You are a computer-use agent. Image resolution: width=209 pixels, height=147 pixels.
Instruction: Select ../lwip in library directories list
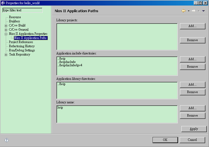(61, 84)
